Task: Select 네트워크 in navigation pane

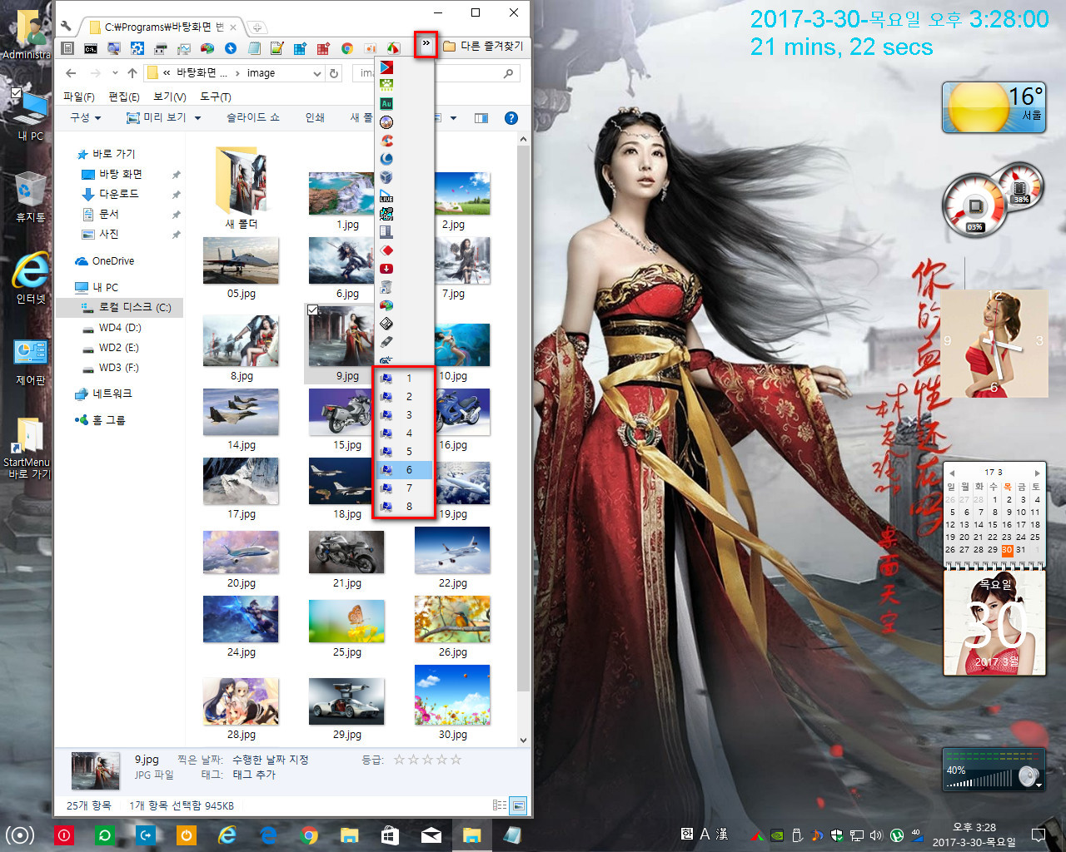Action: (103, 394)
